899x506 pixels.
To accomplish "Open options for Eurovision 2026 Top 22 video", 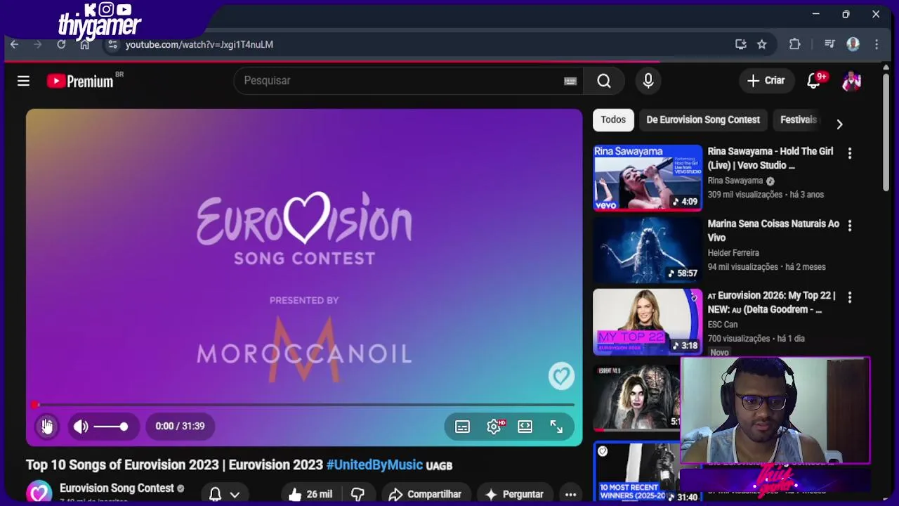I will [850, 297].
